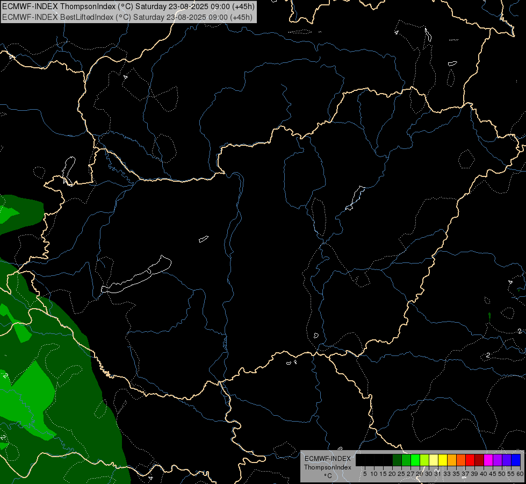Click the legend tick value 29
The width and height of the screenshot is (526, 484).
pos(420,474)
